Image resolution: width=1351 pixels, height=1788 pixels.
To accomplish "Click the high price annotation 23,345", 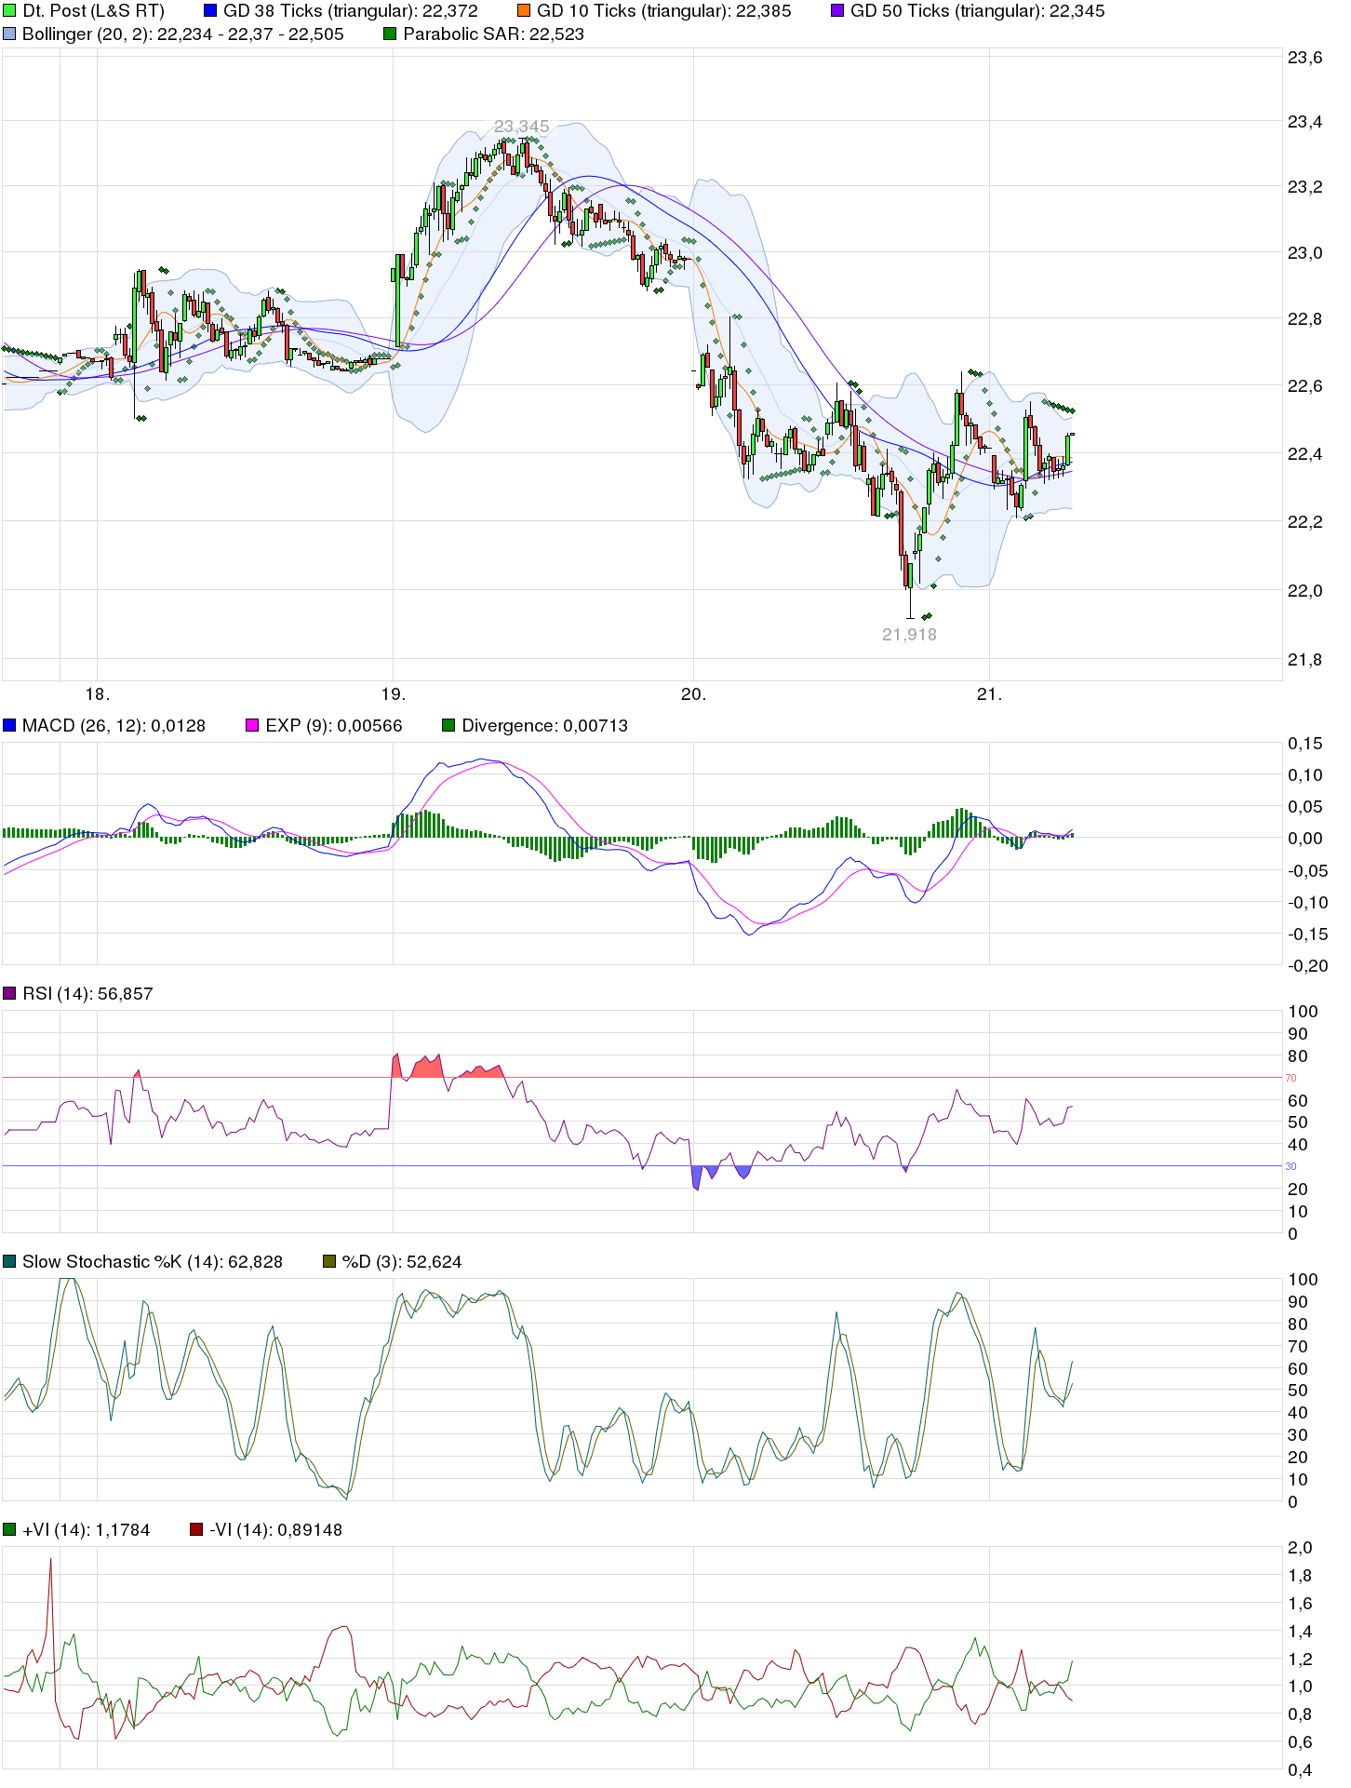I will 522,126.
